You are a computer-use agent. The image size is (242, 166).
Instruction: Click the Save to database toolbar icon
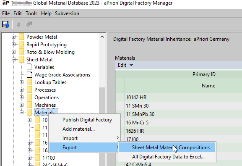5,24
